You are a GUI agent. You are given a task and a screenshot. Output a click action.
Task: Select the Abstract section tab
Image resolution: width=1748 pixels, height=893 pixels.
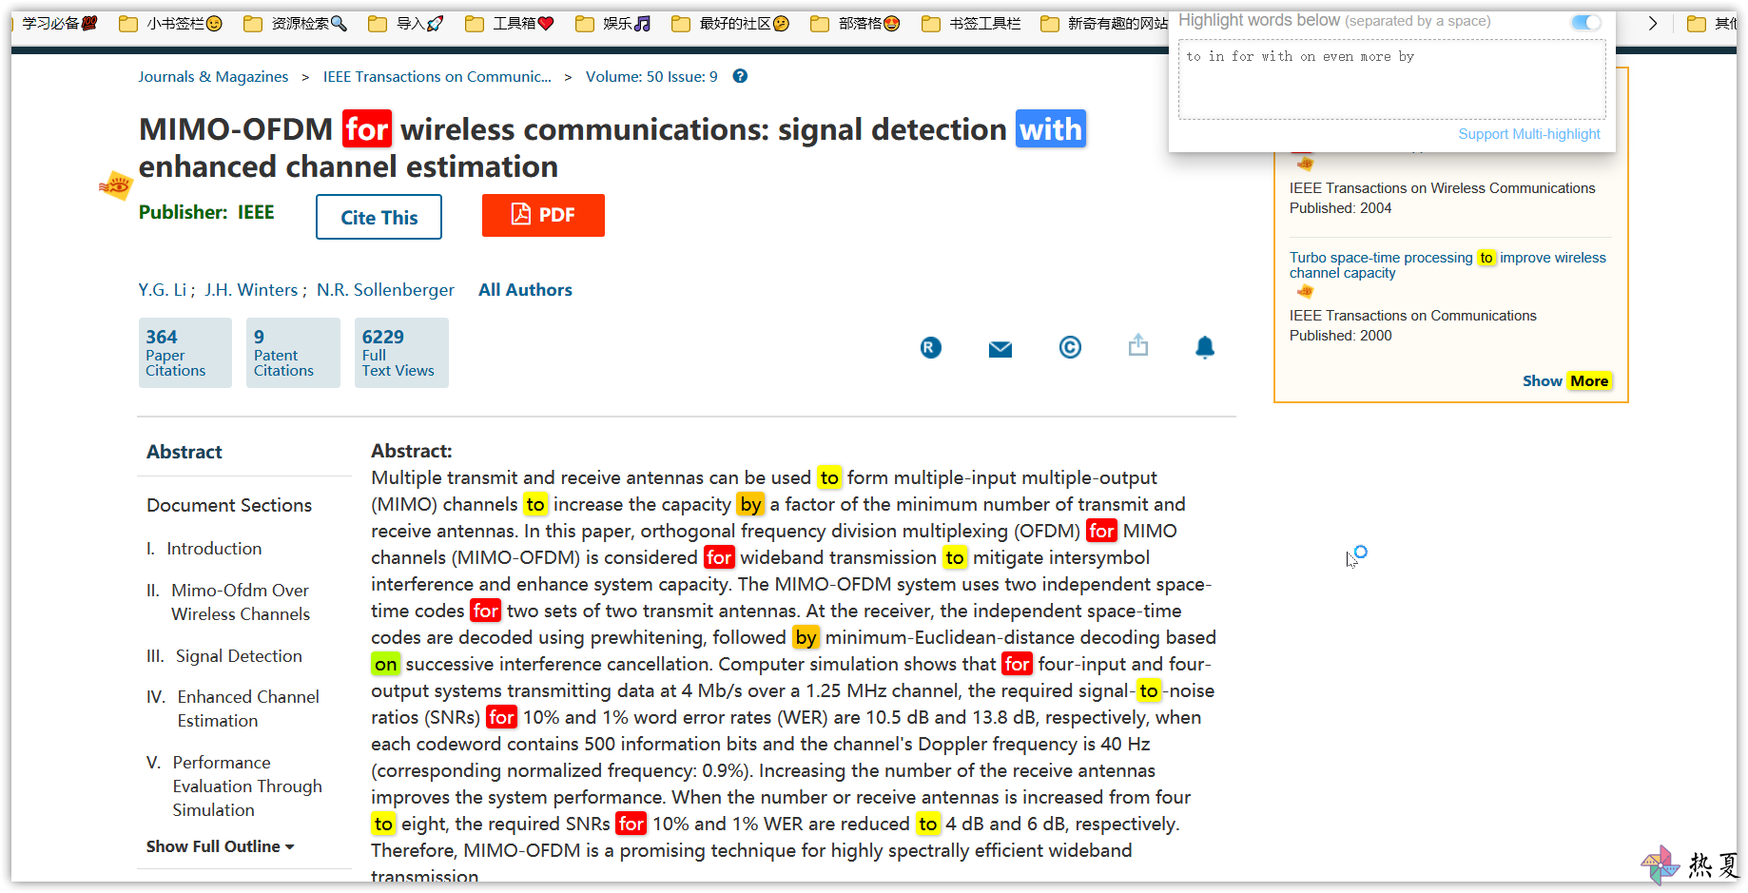(185, 452)
